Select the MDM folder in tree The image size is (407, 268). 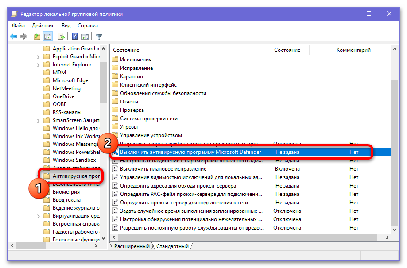[x=55, y=73]
